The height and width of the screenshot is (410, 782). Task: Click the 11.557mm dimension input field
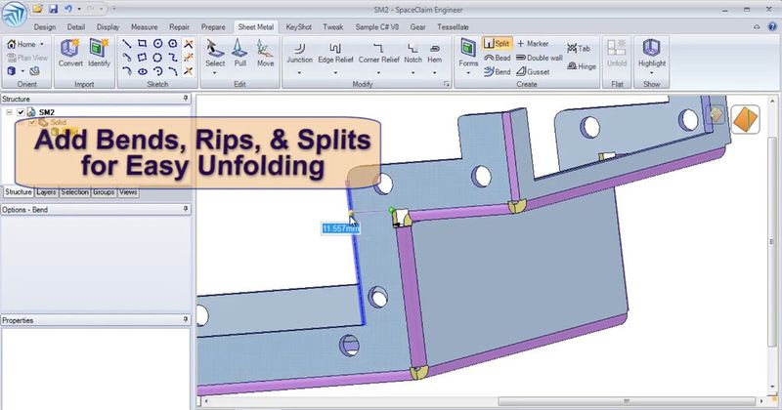pyautogui.click(x=340, y=228)
